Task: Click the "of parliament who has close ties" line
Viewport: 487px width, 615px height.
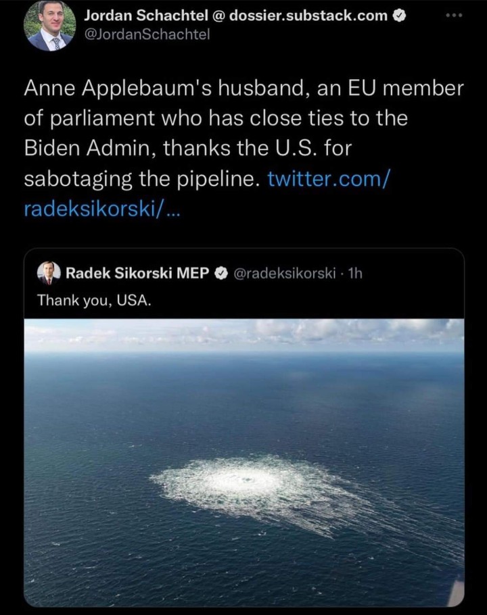Action: point(216,118)
